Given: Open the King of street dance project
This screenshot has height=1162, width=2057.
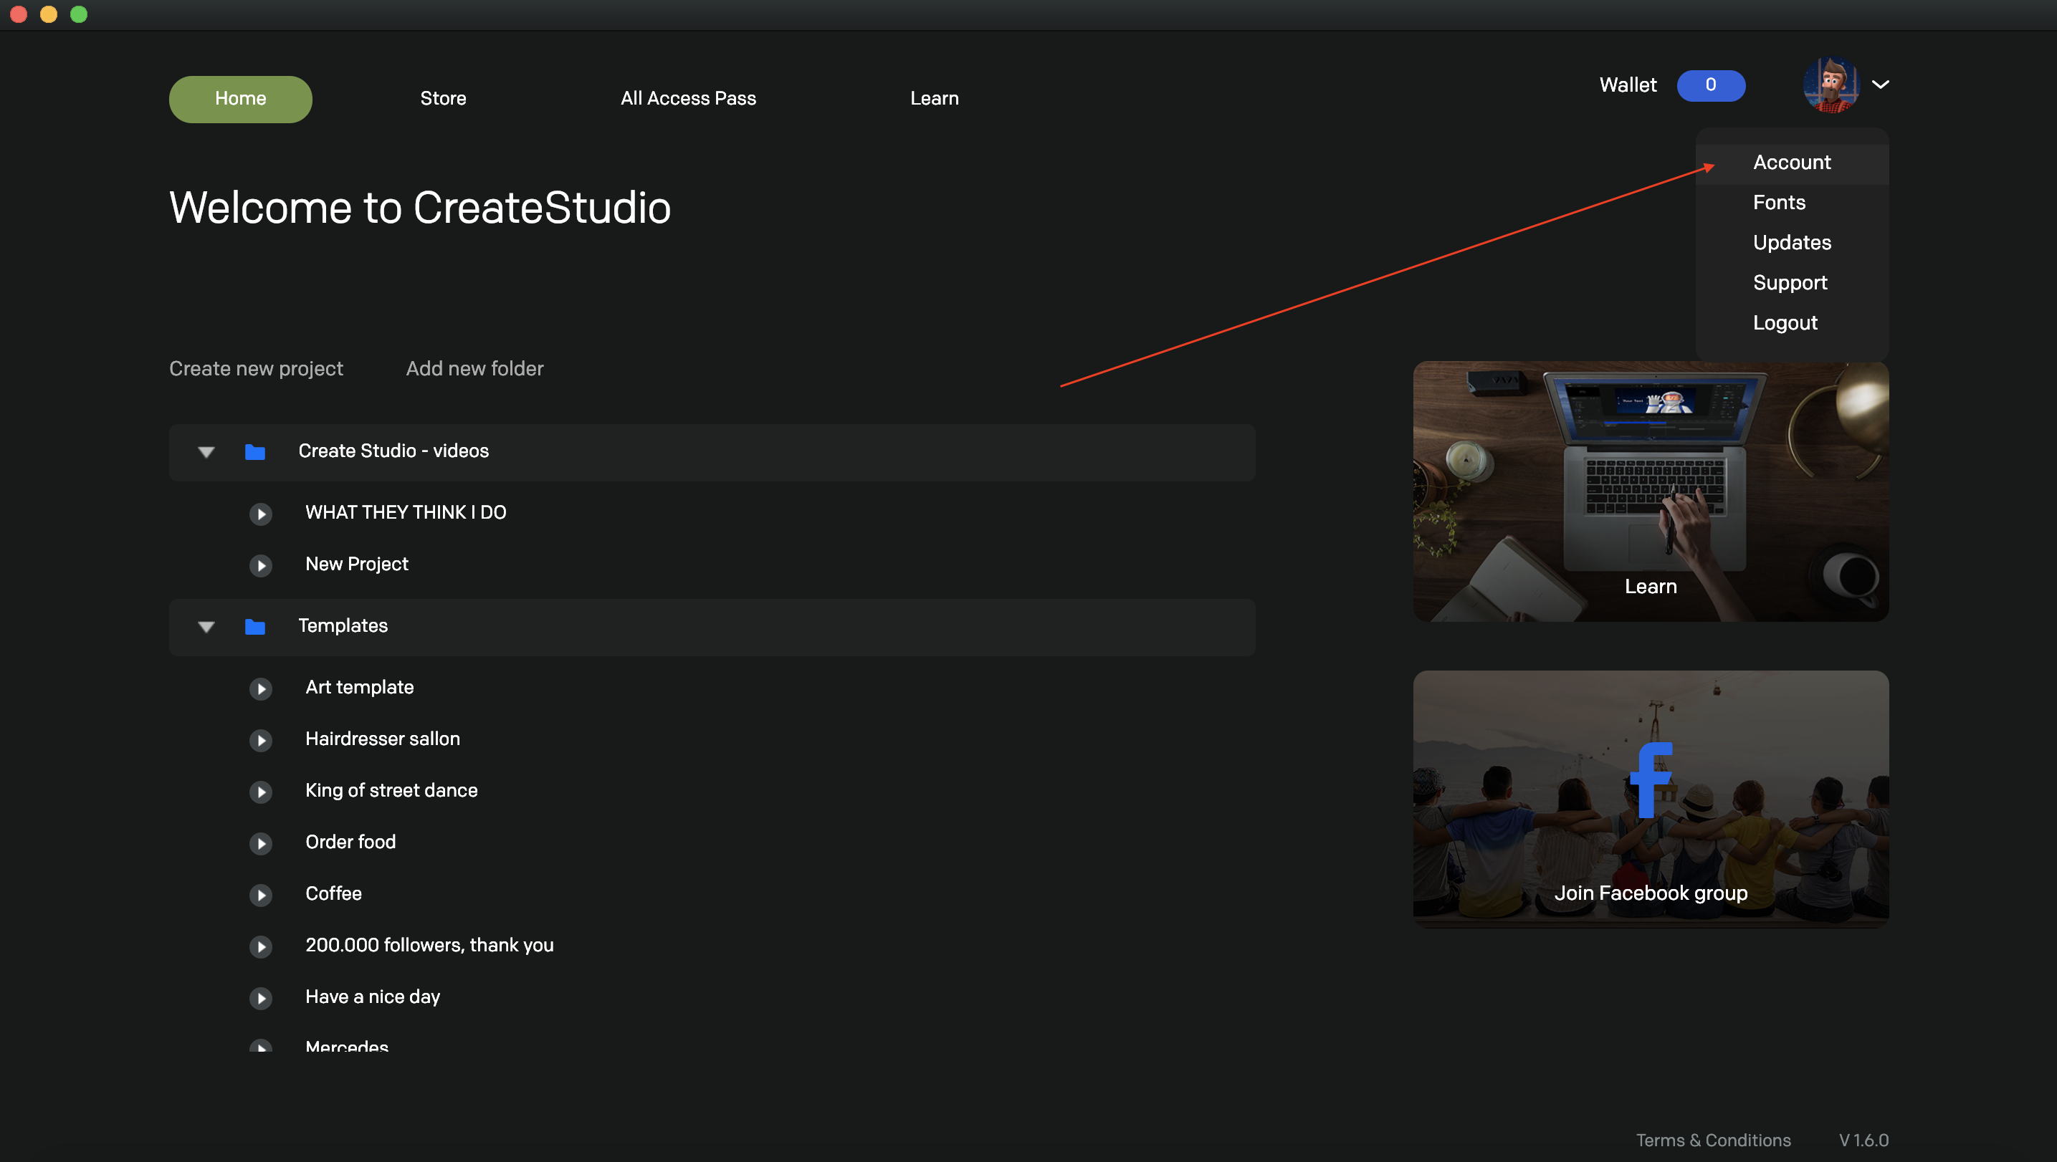Looking at the screenshot, I should coord(391,791).
